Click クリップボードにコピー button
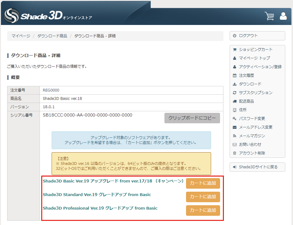The image size is (293, 225). point(192,118)
